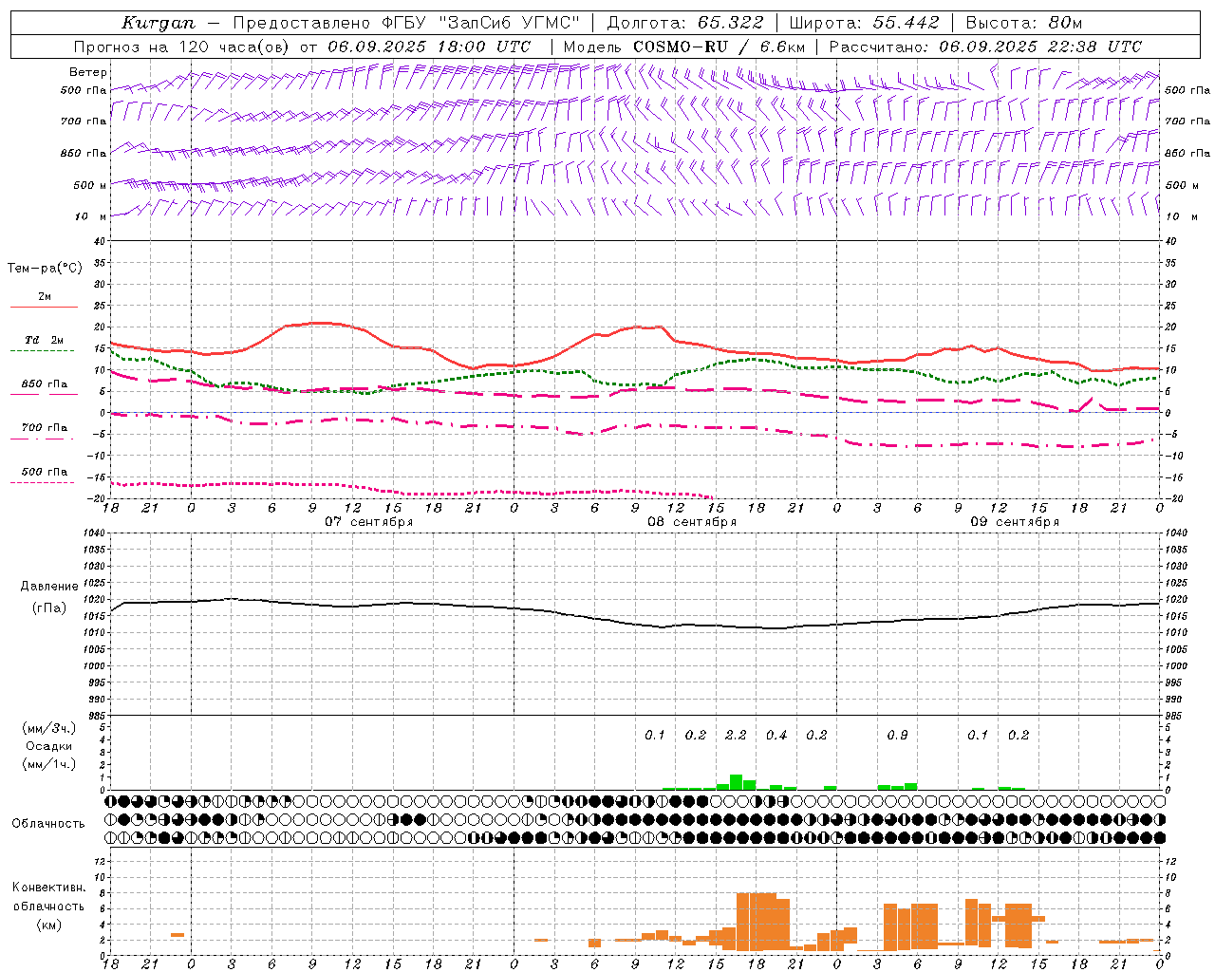Click the "Td 2м" dew point legend entry
The width and height of the screenshot is (1215, 972).
point(45,340)
